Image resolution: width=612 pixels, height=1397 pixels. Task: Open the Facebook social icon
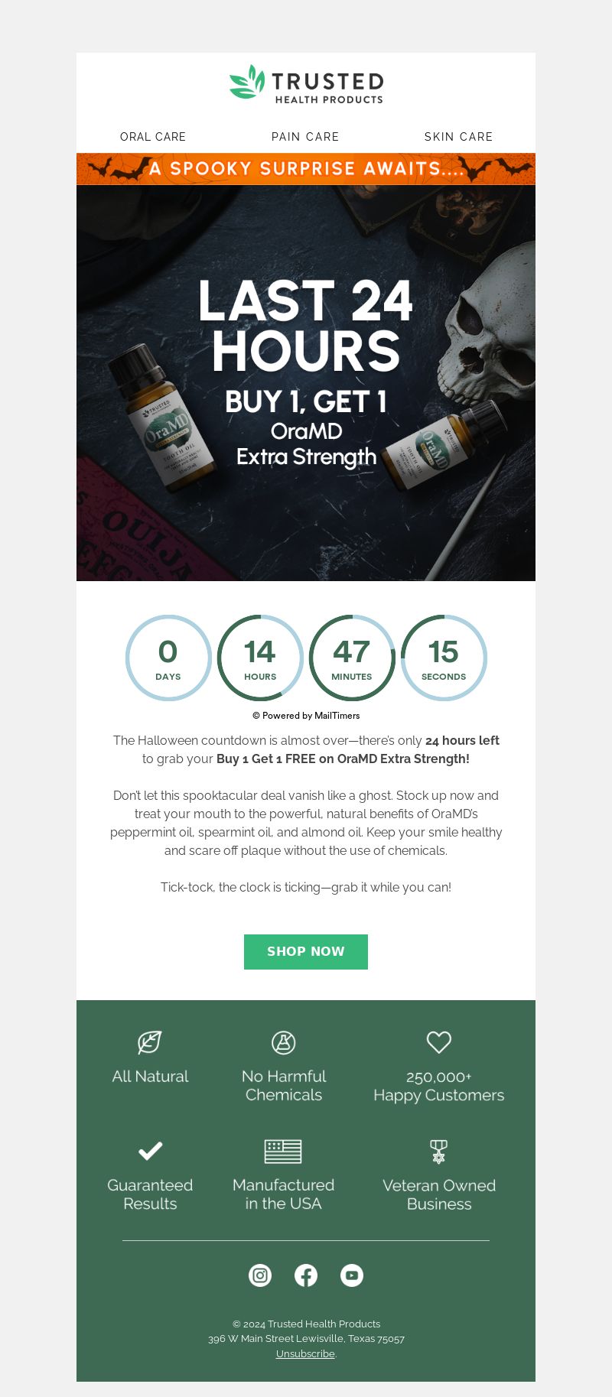(x=306, y=1275)
